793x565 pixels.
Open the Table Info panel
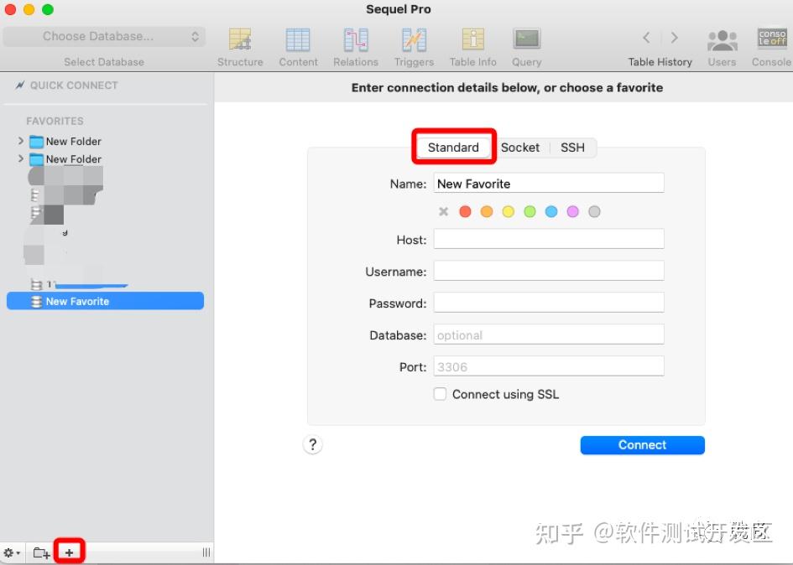[472, 39]
